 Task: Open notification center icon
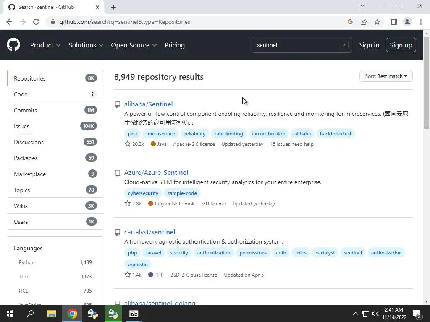point(417,314)
